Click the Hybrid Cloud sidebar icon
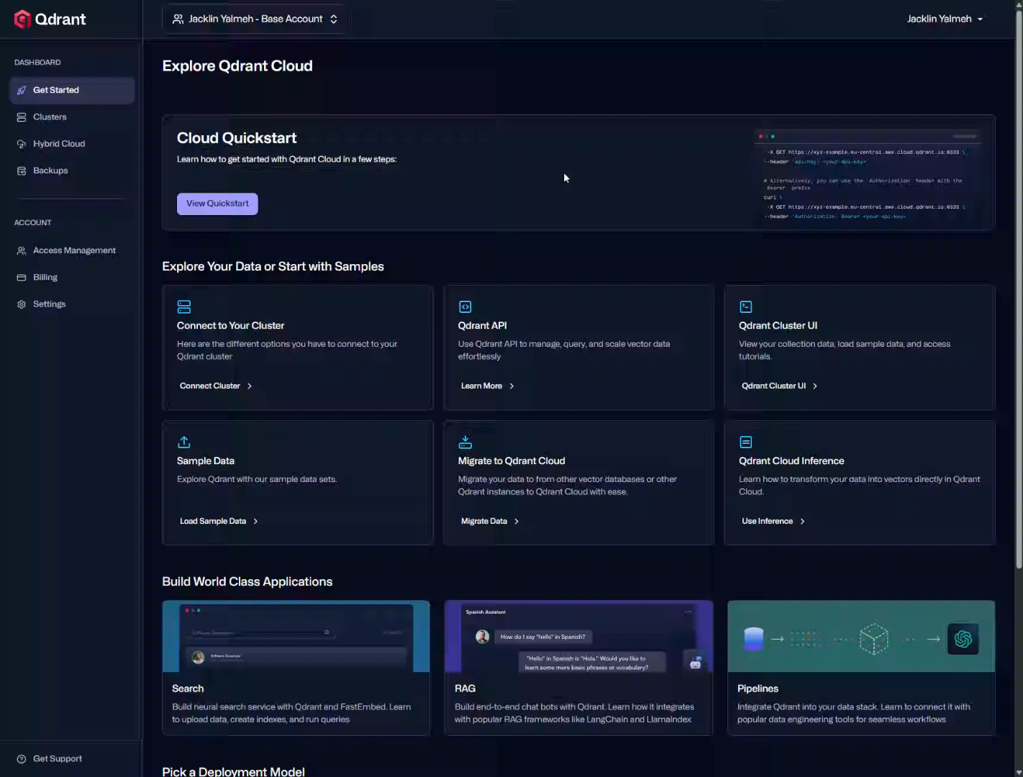Image resolution: width=1023 pixels, height=777 pixels. tap(22, 144)
